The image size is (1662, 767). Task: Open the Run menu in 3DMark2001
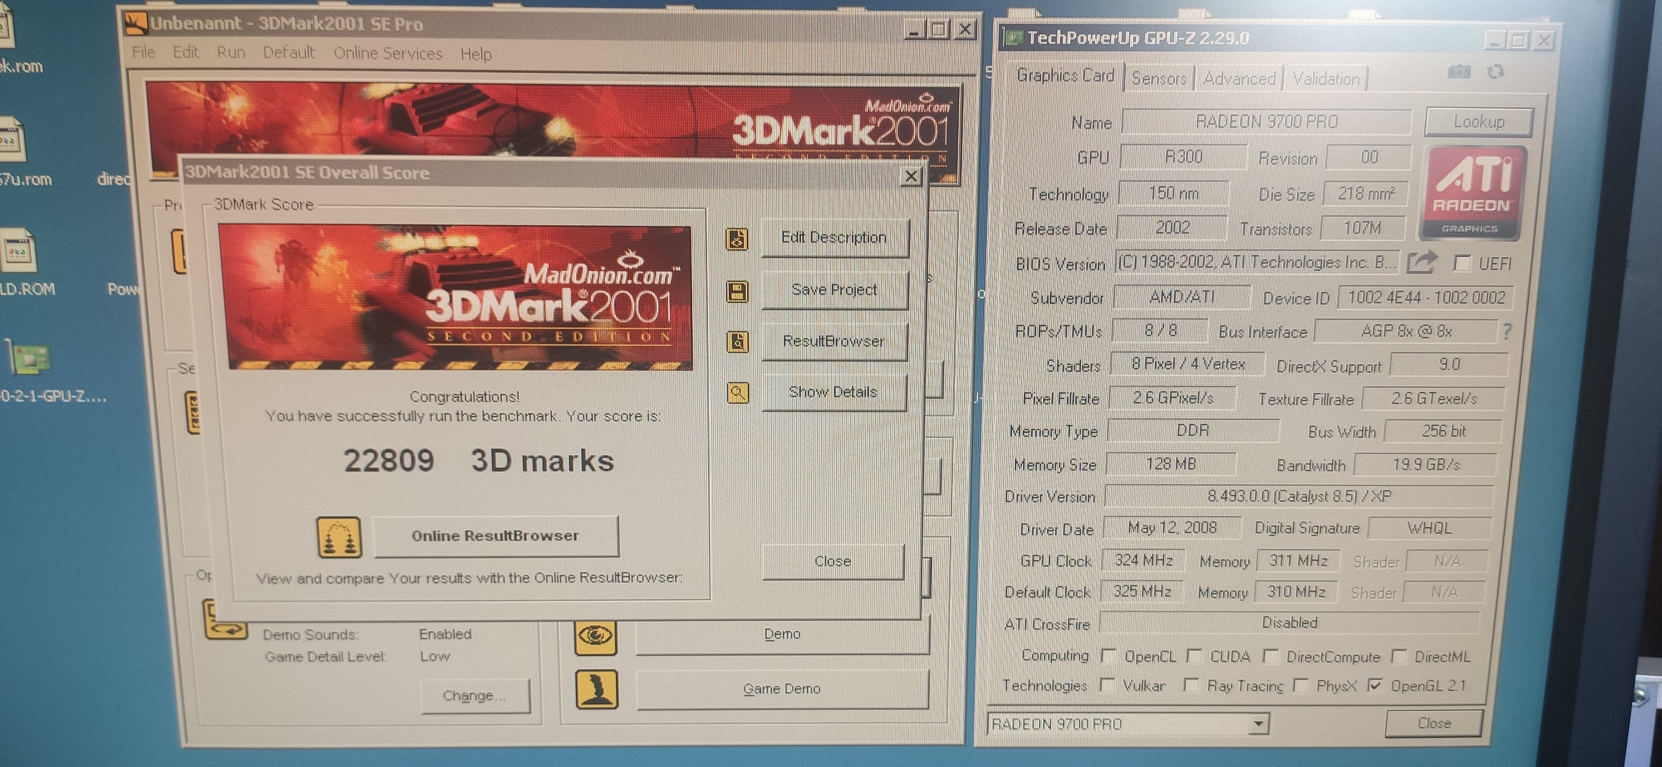[231, 52]
